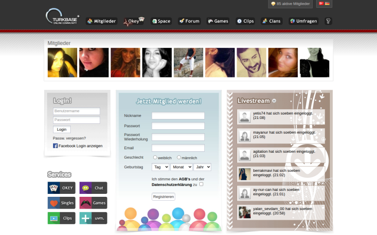The height and width of the screenshot is (235, 377).
Task: Focus the Benutzername login field
Action: coord(77,111)
